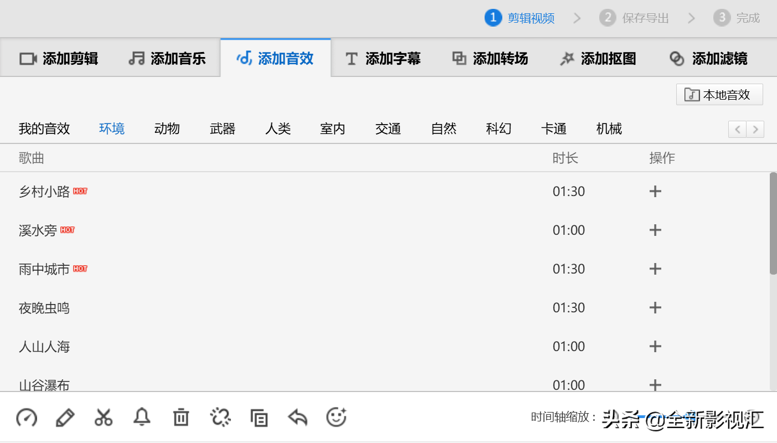Select the 动物 sound category
Image resolution: width=777 pixels, height=443 pixels.
pos(167,129)
